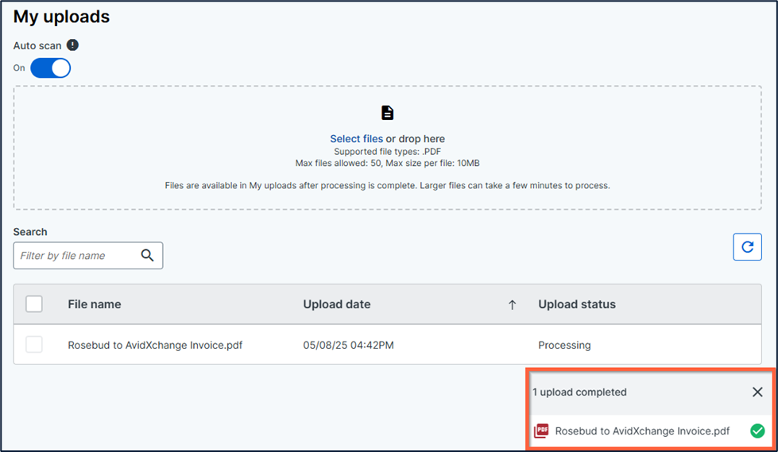Click the Supported file types: .PDF text
The width and height of the screenshot is (778, 452).
click(x=388, y=151)
